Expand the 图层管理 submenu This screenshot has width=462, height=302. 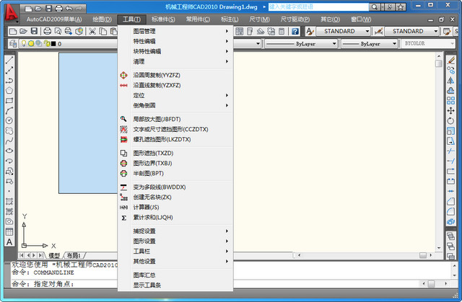[175, 31]
